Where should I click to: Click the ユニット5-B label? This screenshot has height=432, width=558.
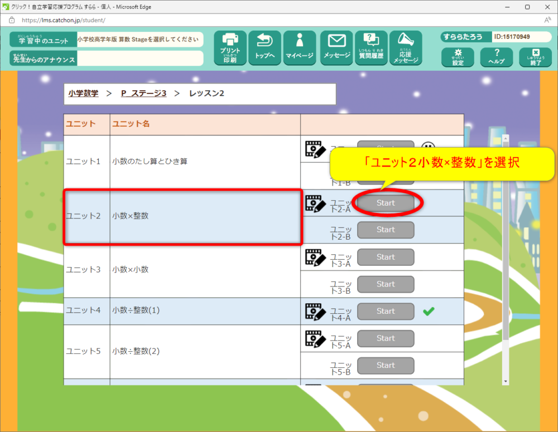point(341,368)
